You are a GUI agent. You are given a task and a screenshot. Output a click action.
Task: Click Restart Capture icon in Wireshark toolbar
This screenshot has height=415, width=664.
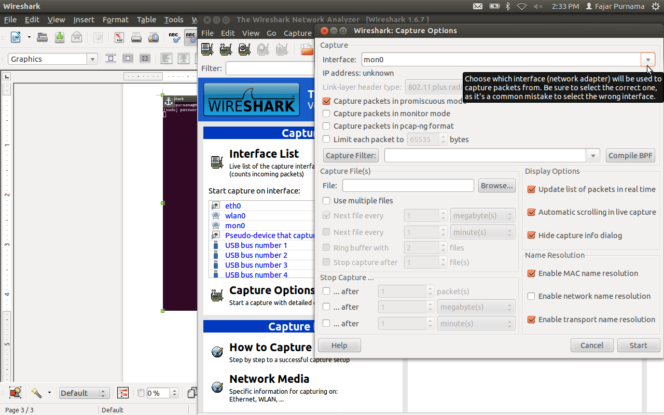click(282, 49)
